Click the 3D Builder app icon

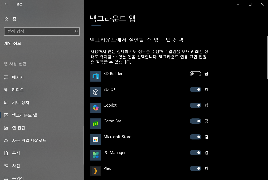click(95, 76)
